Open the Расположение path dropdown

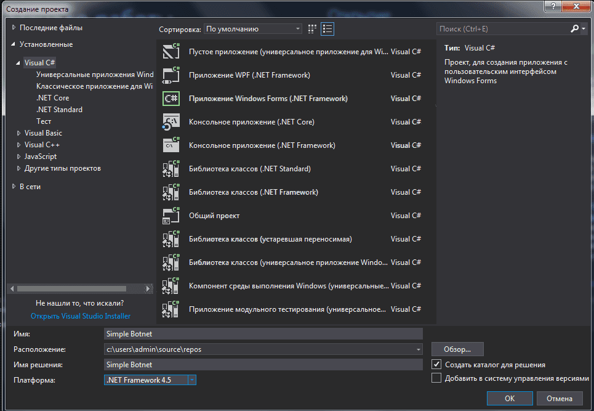pyautogui.click(x=419, y=349)
